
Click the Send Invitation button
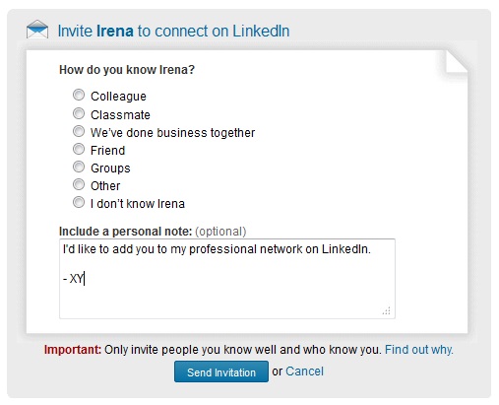[x=221, y=371]
